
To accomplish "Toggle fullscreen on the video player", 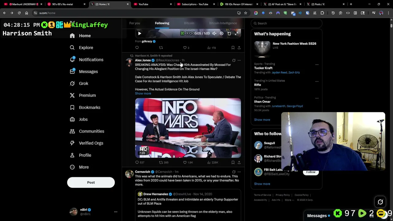I will point(236,33).
